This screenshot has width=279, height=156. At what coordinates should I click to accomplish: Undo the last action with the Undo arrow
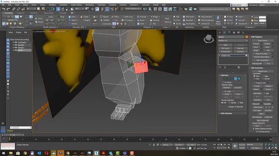pyautogui.click(x=3, y=9)
